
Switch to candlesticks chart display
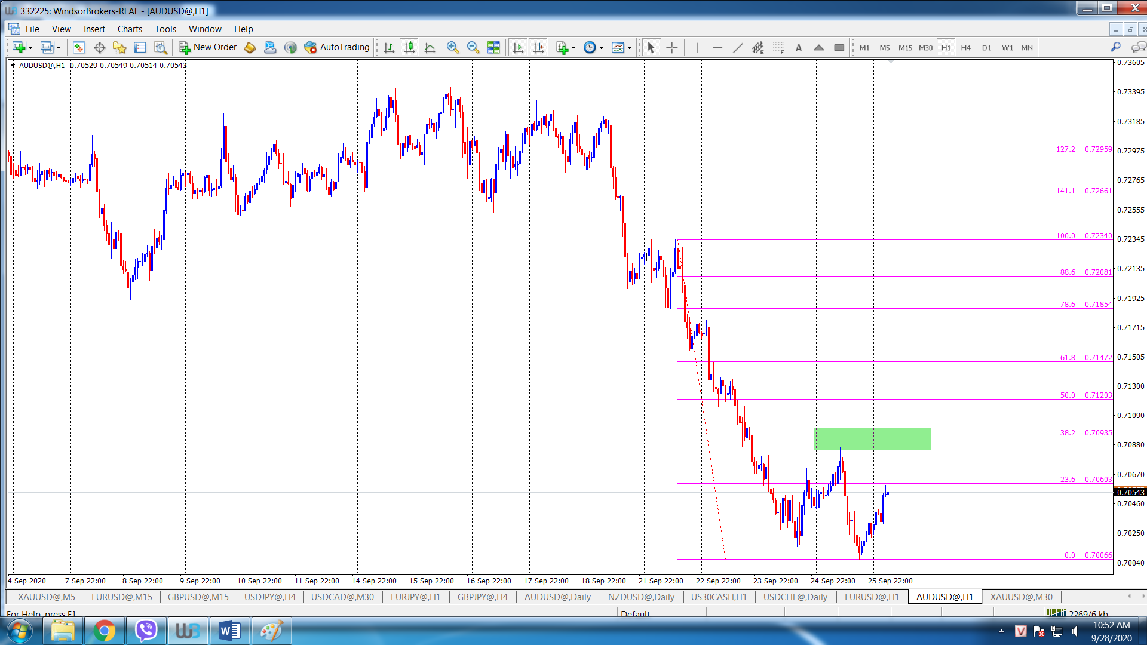(409, 47)
